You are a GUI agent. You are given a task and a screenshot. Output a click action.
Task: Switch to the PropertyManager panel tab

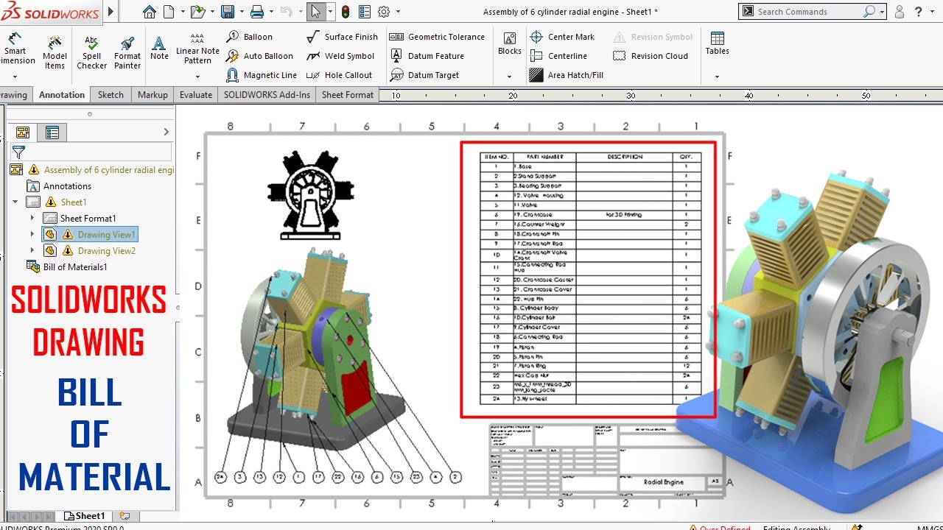[52, 132]
